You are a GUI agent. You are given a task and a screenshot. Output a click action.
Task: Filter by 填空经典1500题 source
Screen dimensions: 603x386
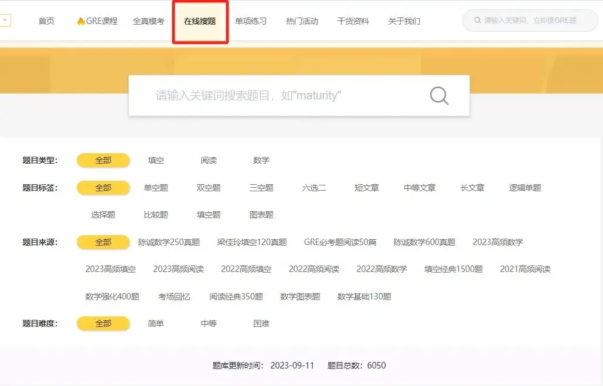coord(454,269)
